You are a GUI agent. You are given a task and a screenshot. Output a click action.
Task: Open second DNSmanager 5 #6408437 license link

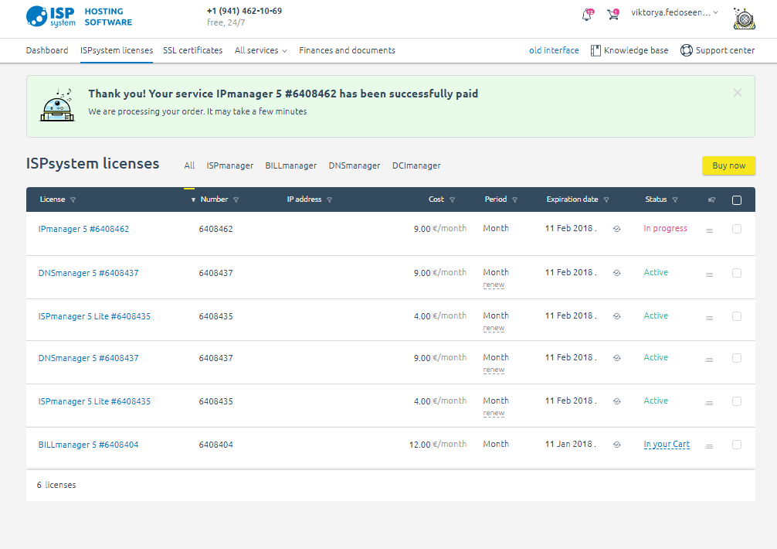[x=88, y=357]
